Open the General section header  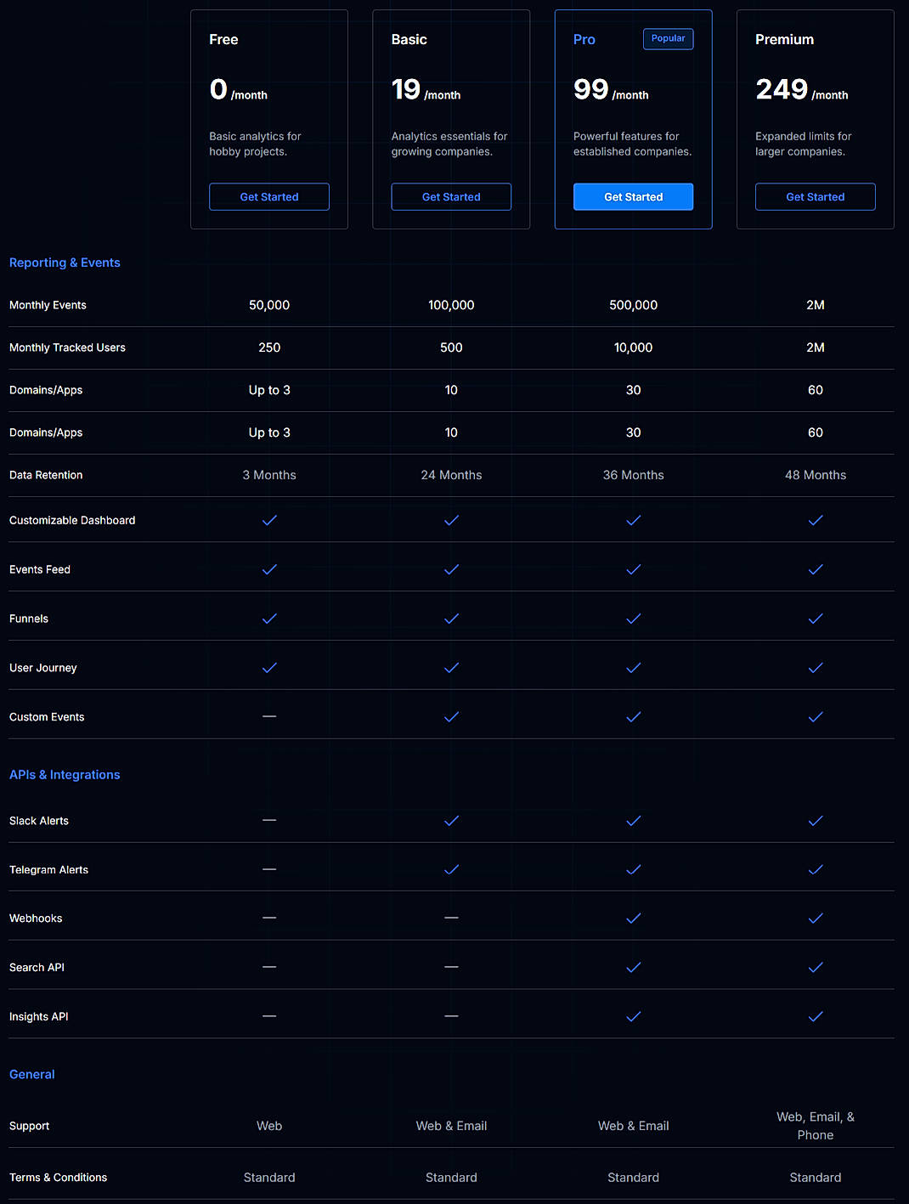click(31, 1074)
